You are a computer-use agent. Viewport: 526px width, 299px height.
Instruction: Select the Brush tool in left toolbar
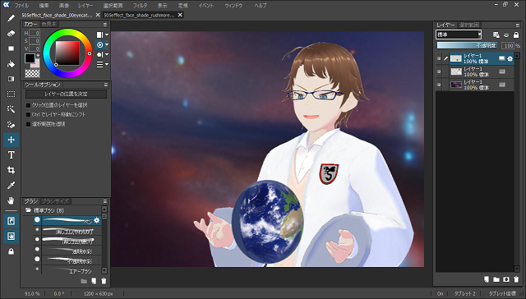(11, 18)
